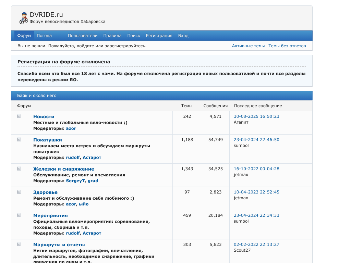Open the Активные темы link
The height and width of the screenshot is (263, 351).
point(248,46)
